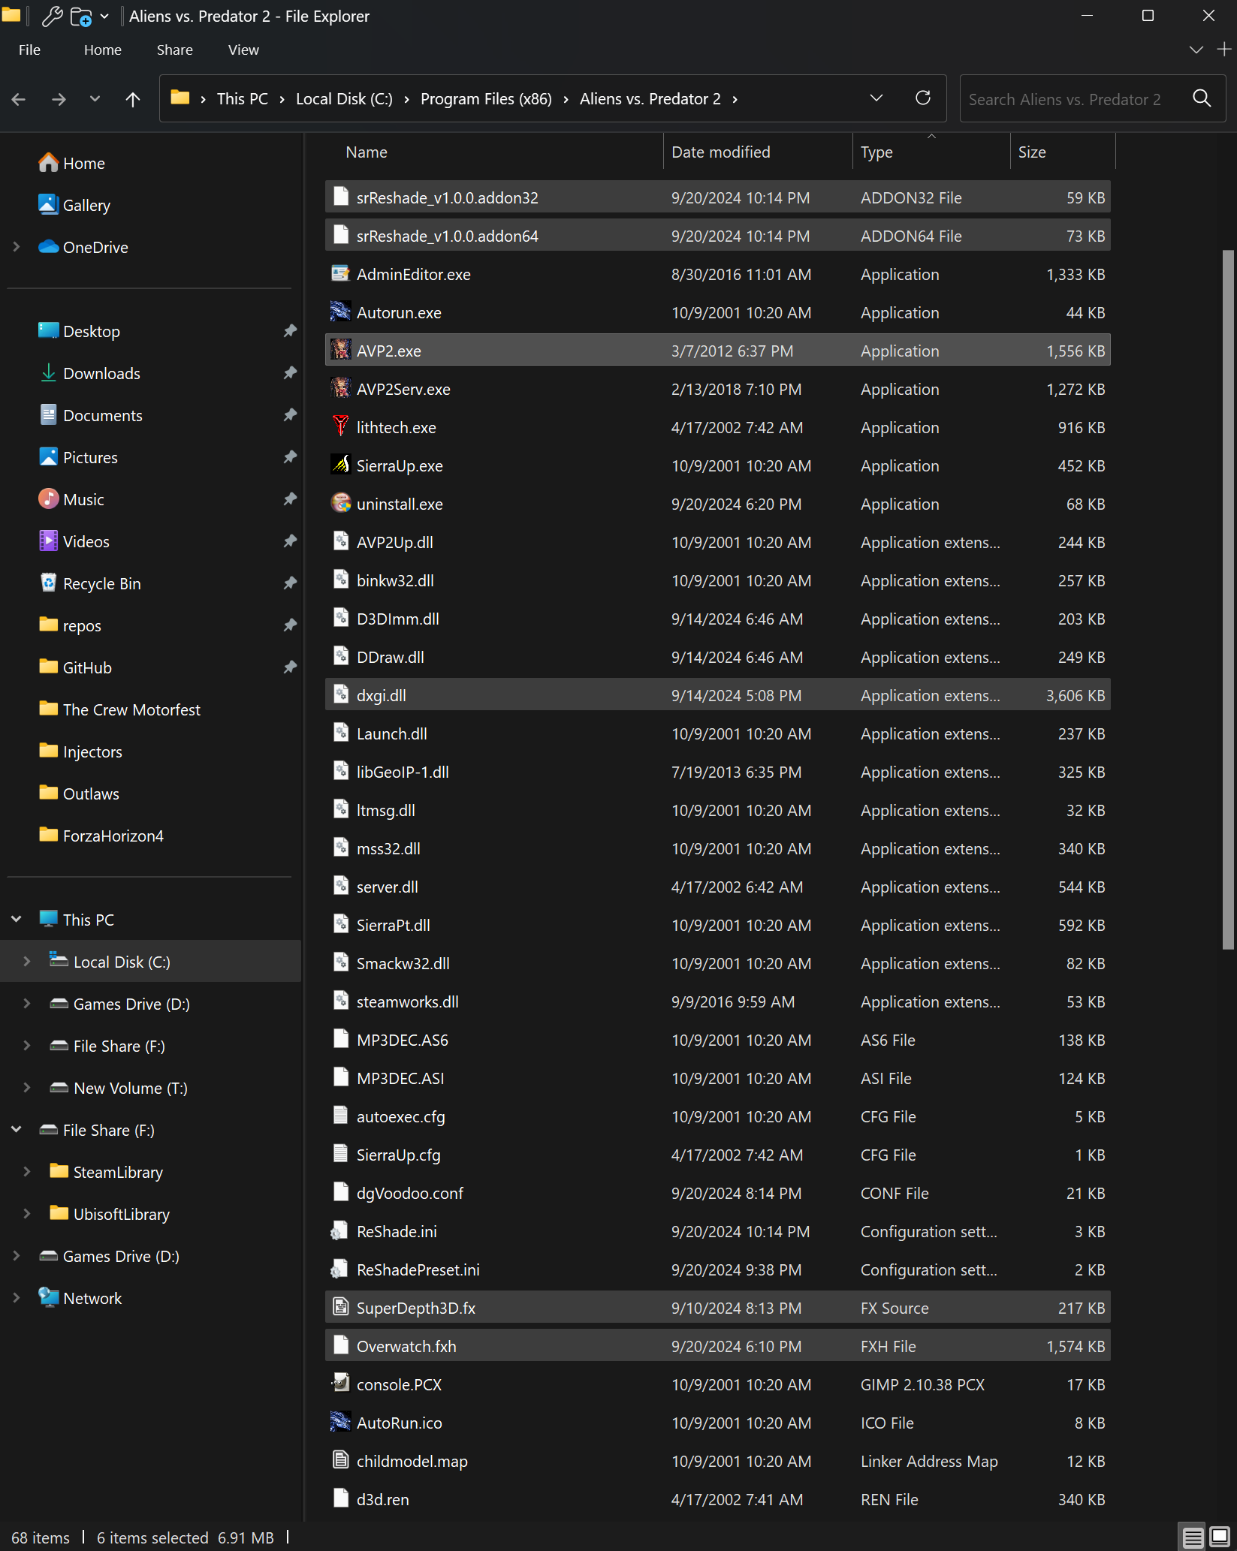Open the Share ribbon tab
The width and height of the screenshot is (1237, 1551).
(x=175, y=50)
